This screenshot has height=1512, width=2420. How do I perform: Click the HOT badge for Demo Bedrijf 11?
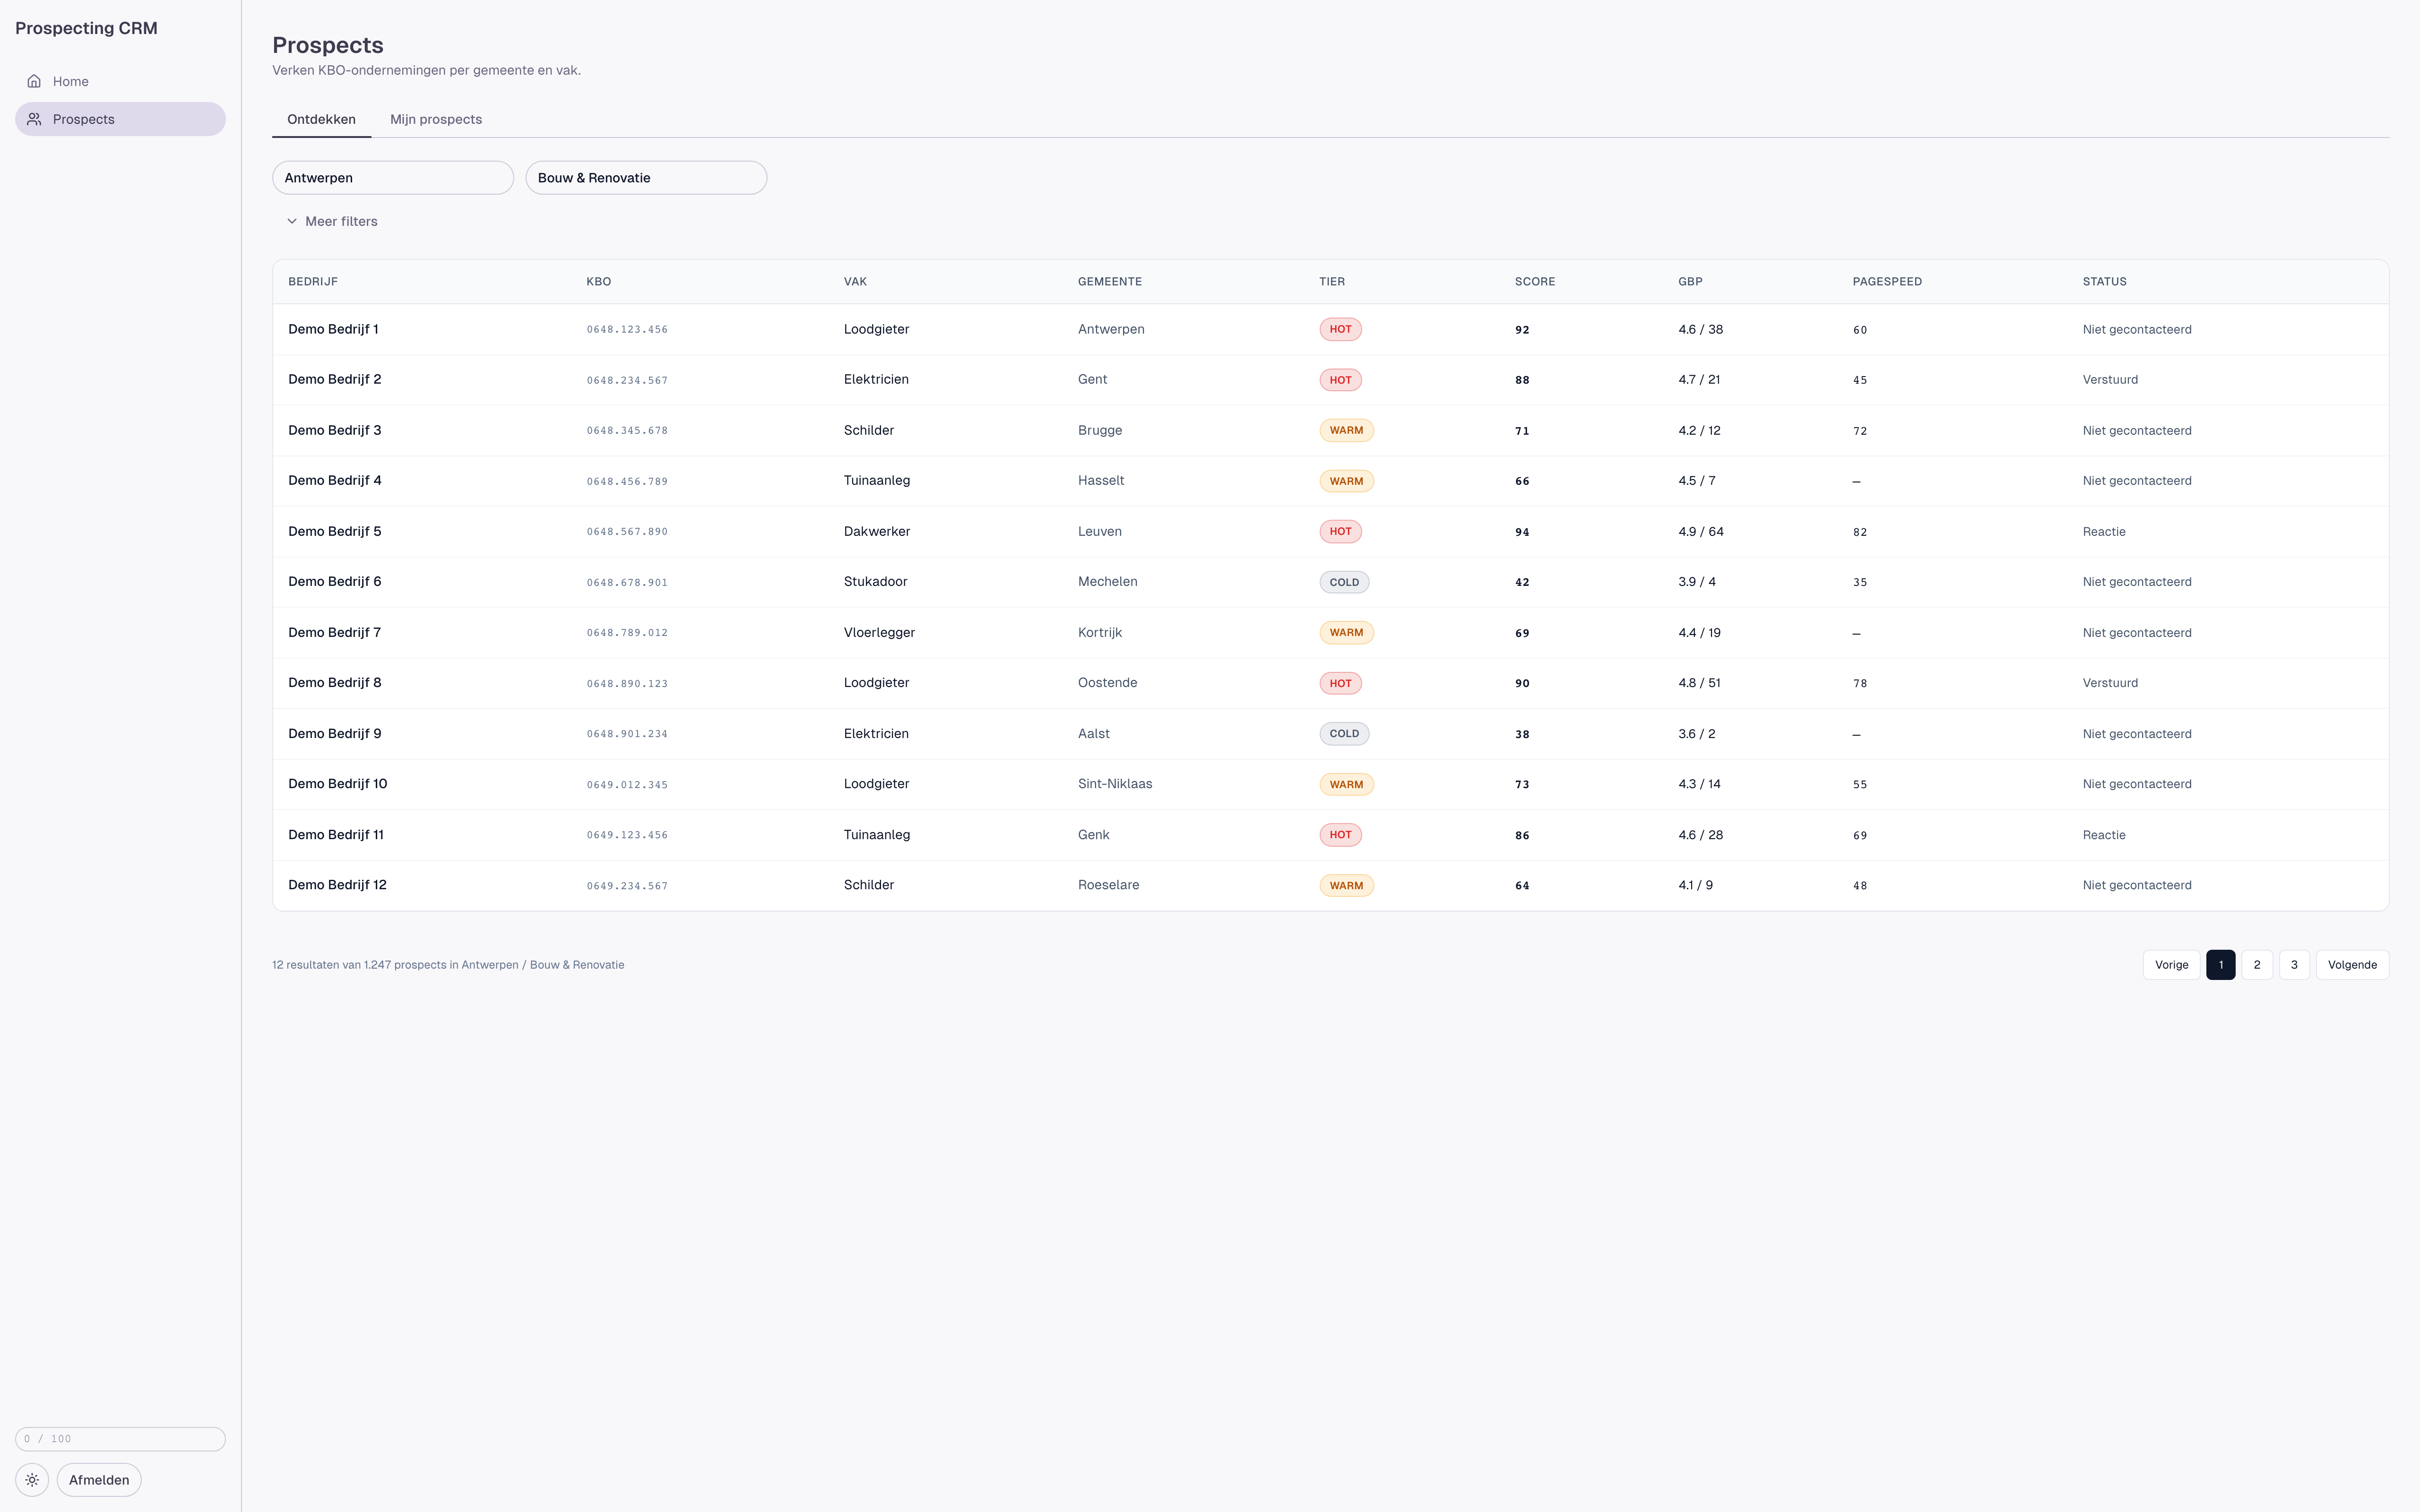tap(1340, 835)
